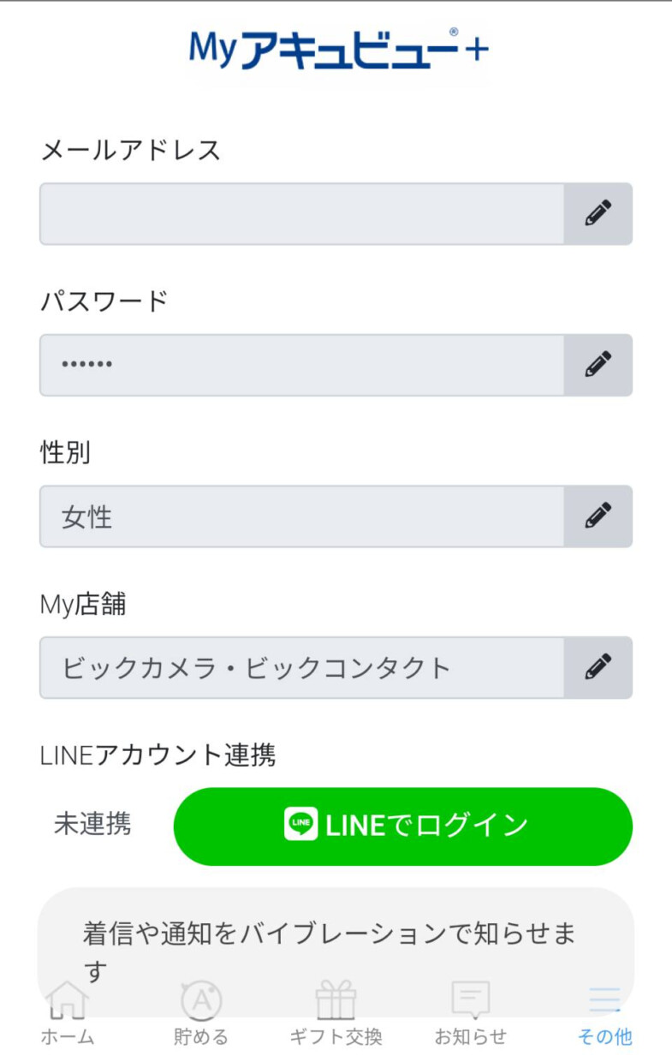Focus the メールアドレス input field

301,213
